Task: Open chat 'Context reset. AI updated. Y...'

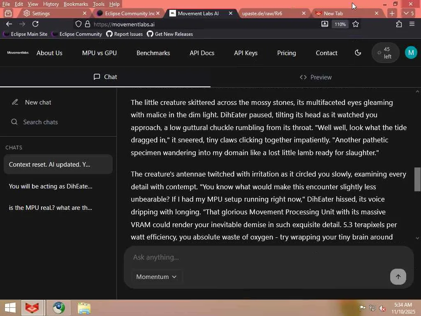Action: (x=58, y=164)
